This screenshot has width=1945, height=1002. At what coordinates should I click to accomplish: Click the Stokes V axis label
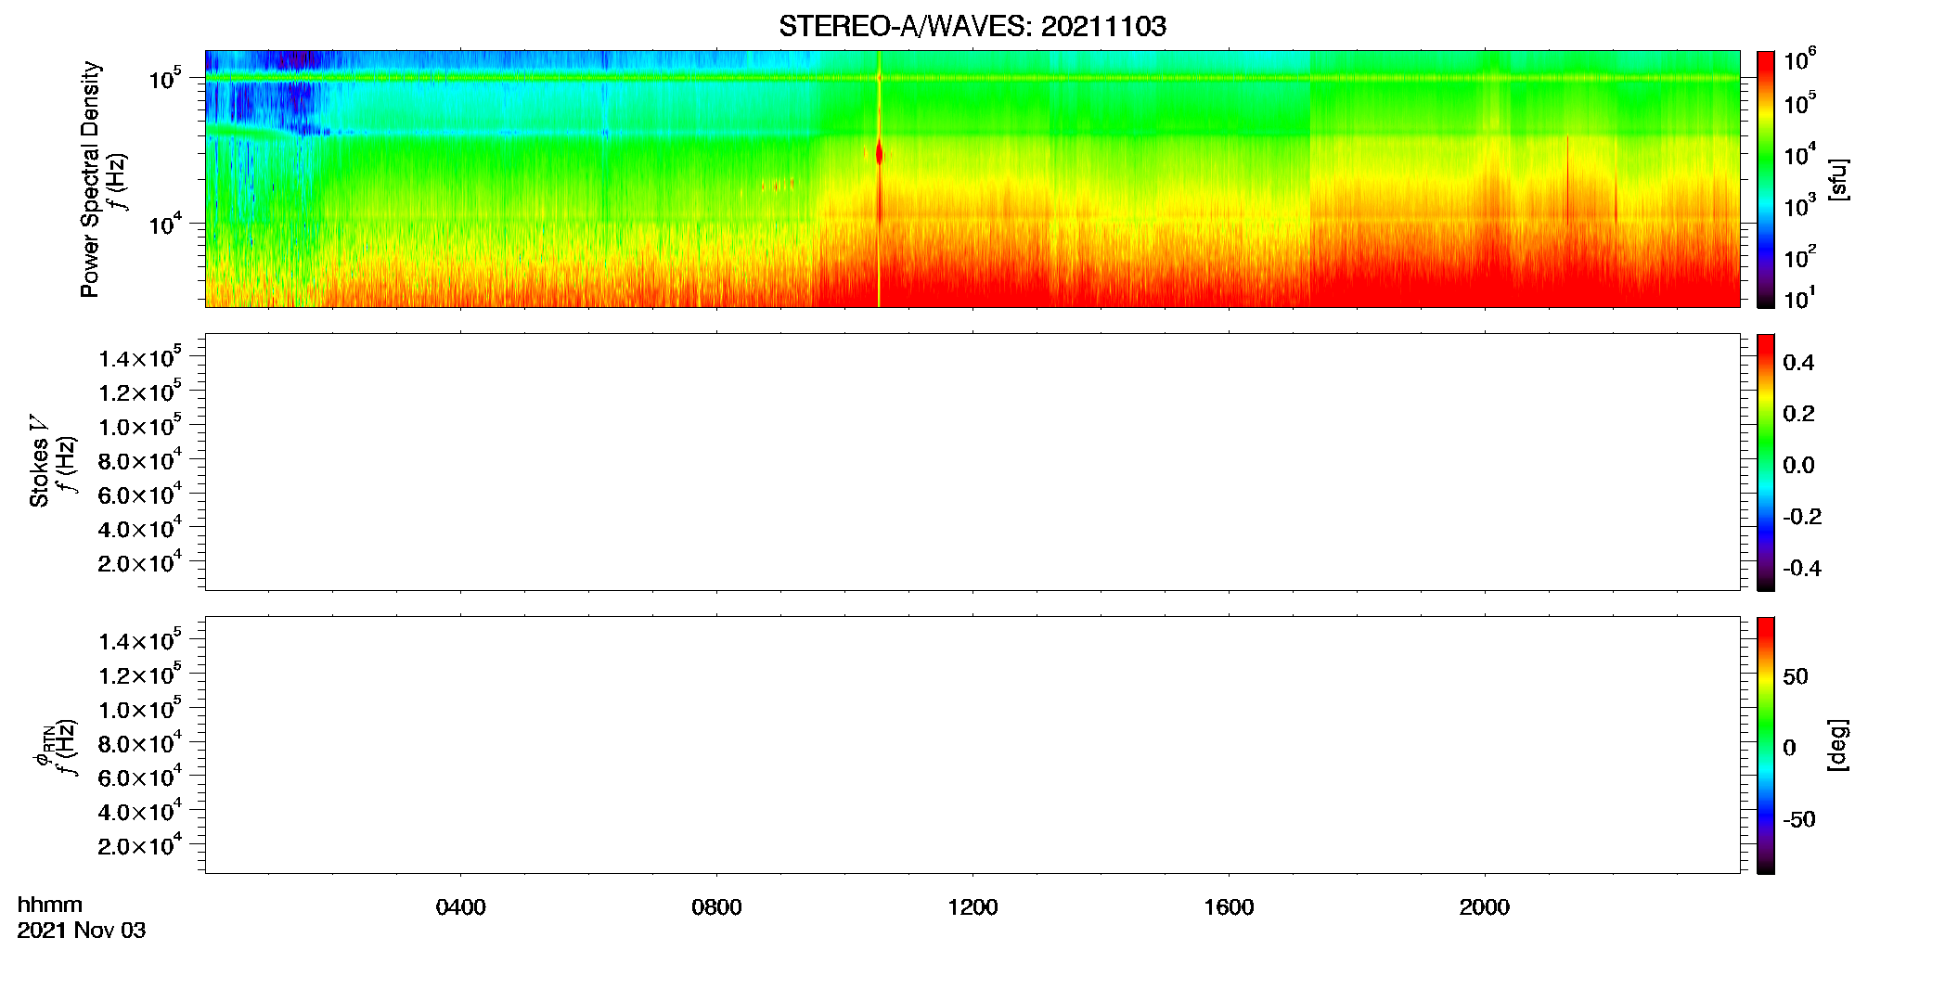pyautogui.click(x=39, y=461)
